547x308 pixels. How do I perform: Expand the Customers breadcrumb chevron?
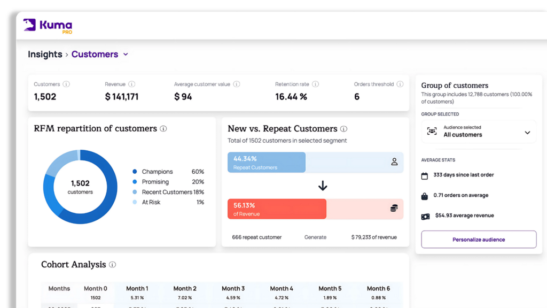pyautogui.click(x=126, y=55)
